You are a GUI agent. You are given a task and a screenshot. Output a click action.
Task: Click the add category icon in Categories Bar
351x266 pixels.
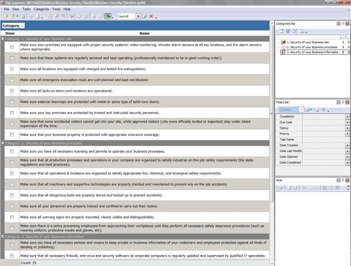coord(281,31)
